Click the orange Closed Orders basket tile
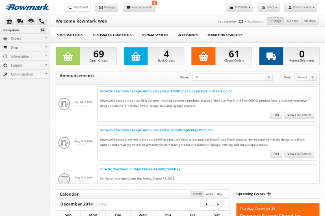325x216 pixels. click(x=204, y=56)
